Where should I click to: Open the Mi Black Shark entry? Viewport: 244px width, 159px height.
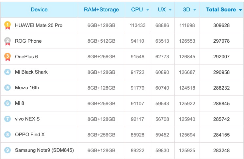[31, 72]
